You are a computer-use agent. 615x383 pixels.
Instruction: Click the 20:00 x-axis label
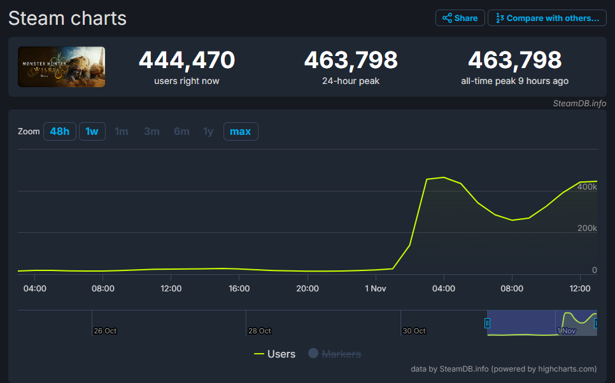pos(307,289)
